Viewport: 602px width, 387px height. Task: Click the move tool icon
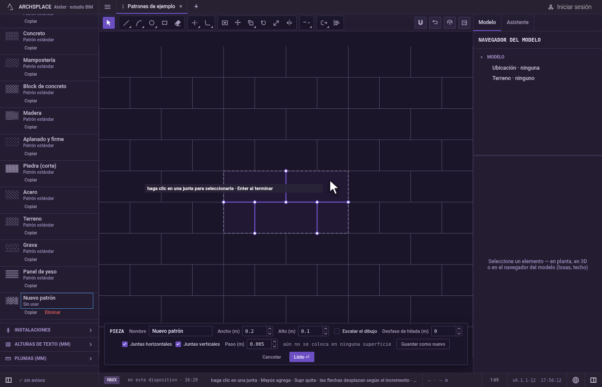click(238, 23)
